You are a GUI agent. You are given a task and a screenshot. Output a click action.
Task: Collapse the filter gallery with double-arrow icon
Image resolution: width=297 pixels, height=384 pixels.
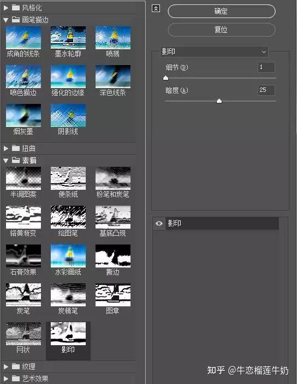(156, 8)
